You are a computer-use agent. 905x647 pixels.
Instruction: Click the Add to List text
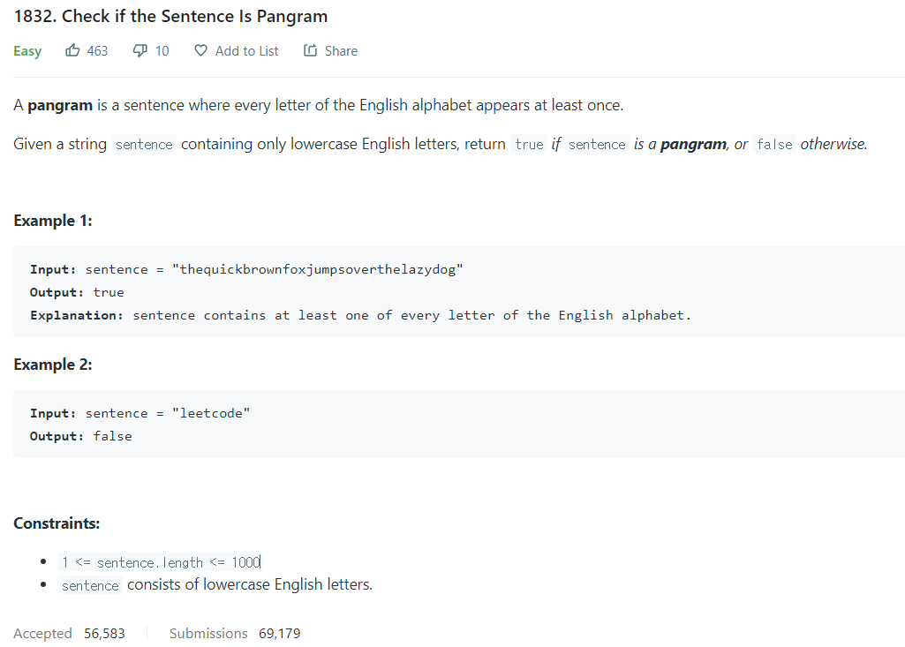click(246, 51)
